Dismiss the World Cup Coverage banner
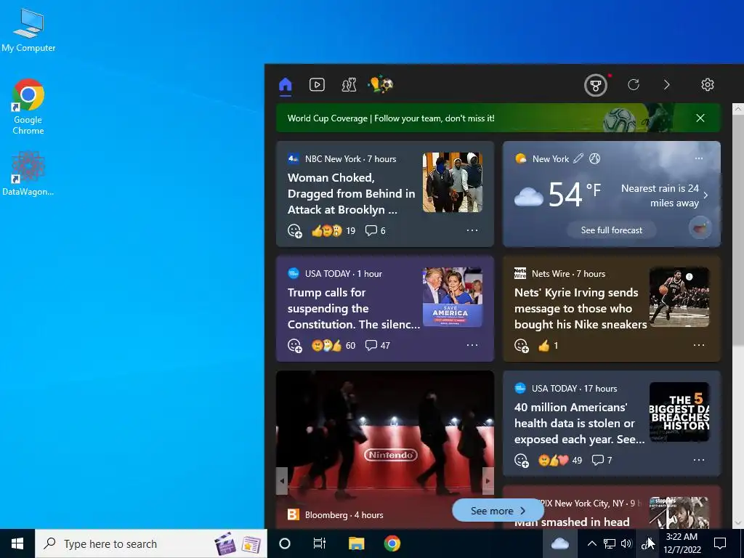Screen dimensions: 744x558 700,118
